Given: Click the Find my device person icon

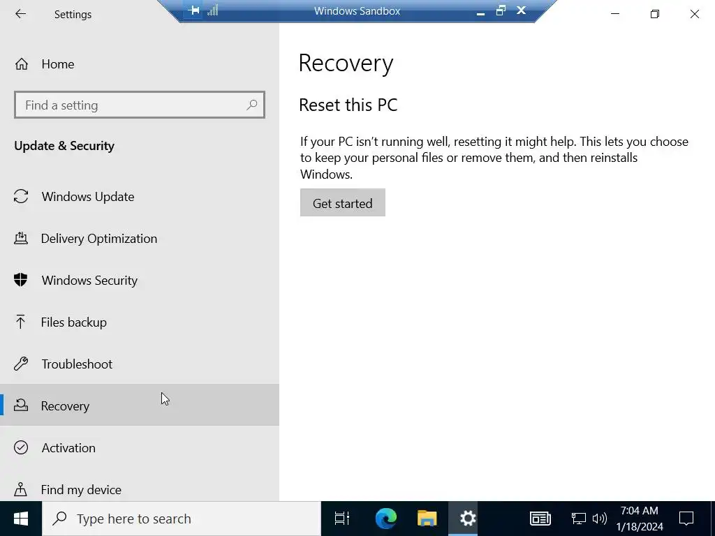Looking at the screenshot, I should 20,489.
